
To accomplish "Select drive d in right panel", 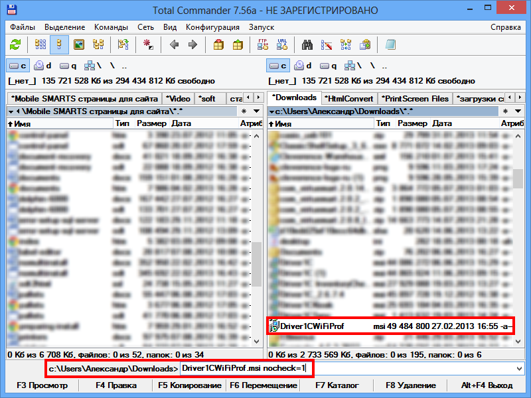I will pos(303,66).
